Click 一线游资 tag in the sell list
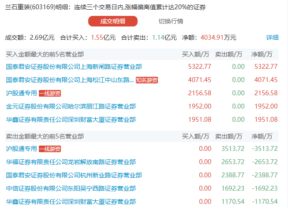The width and height of the screenshot is (288, 210). (x=50, y=149)
